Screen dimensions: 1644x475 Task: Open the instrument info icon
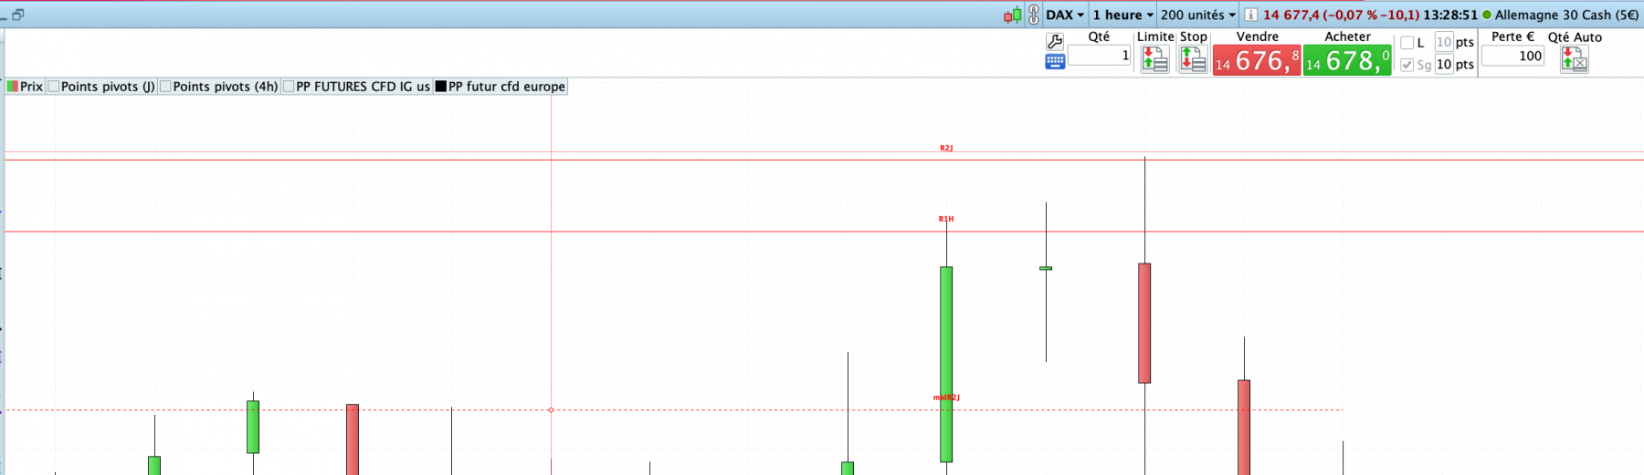coord(1250,15)
